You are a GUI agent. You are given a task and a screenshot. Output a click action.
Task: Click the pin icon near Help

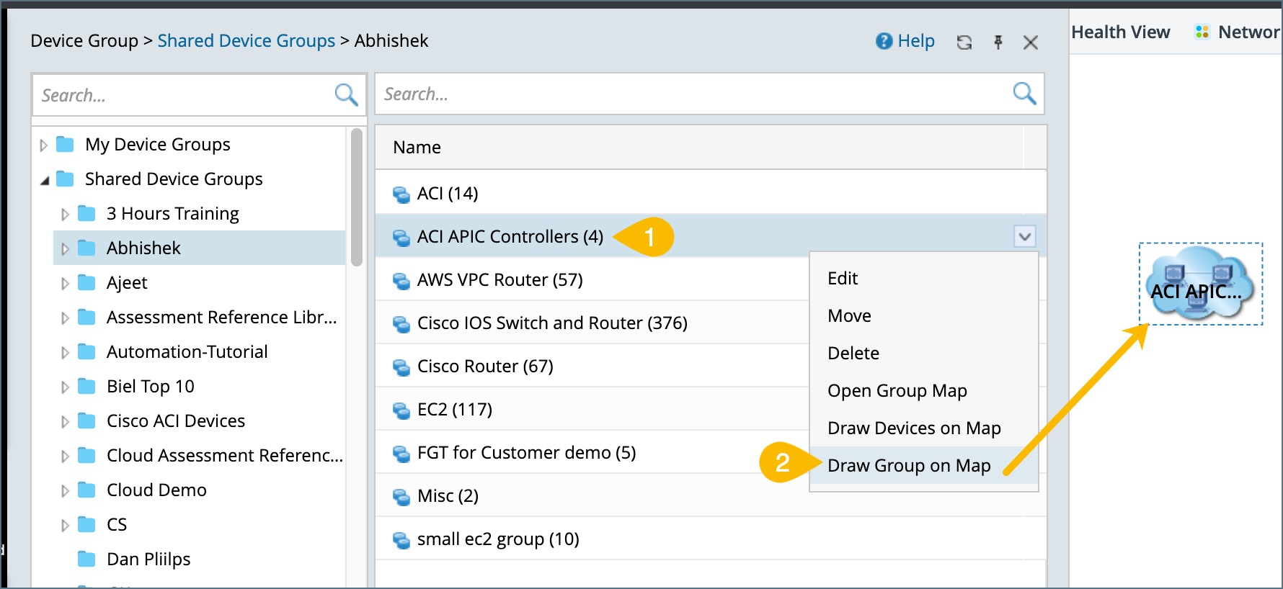pos(998,42)
